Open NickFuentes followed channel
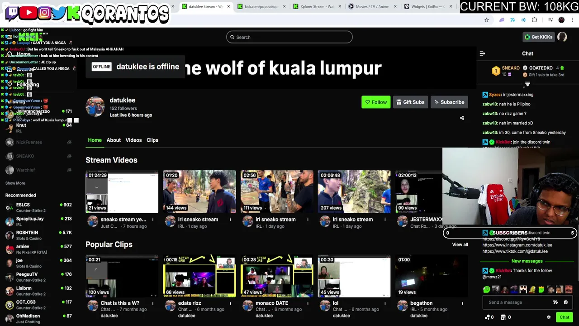 (38, 142)
